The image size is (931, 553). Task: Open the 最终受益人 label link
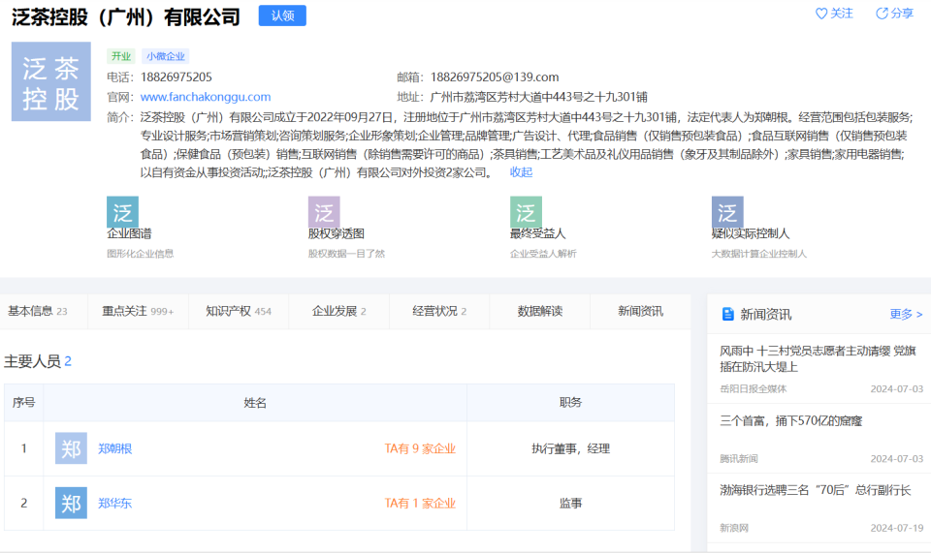[x=537, y=233]
